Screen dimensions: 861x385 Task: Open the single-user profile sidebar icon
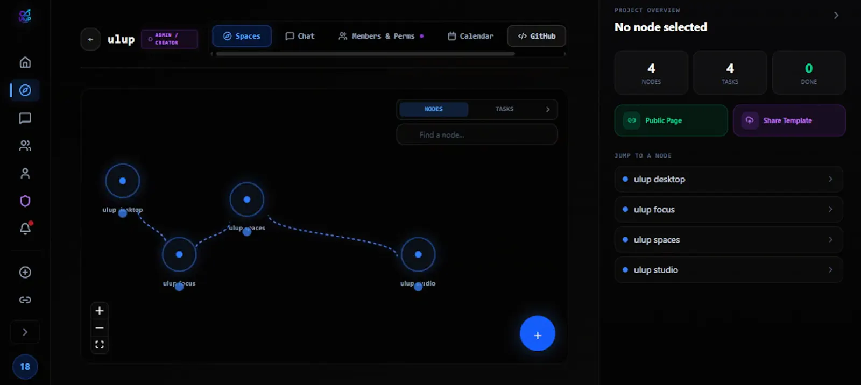coord(25,173)
